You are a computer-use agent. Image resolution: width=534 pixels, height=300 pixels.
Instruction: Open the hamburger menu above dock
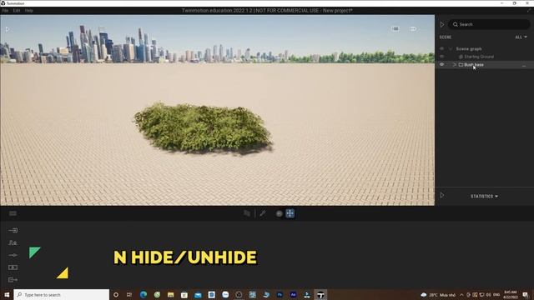tap(13, 213)
